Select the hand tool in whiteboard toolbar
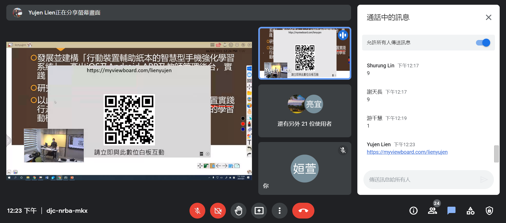 [249, 111]
